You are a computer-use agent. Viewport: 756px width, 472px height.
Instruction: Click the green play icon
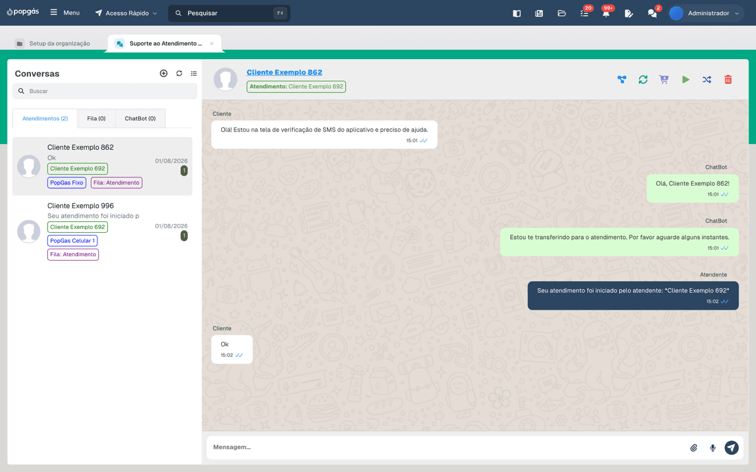point(685,79)
